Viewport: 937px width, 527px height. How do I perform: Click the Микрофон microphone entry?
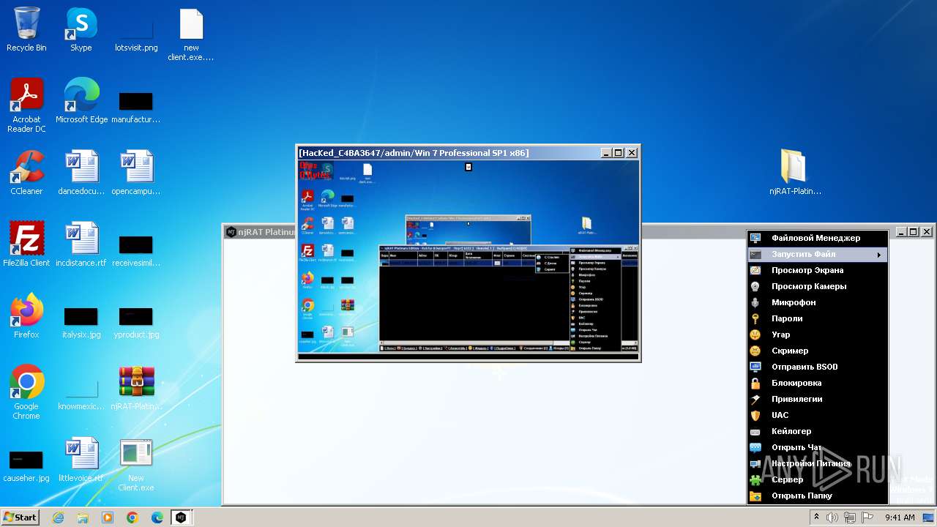(x=818, y=302)
